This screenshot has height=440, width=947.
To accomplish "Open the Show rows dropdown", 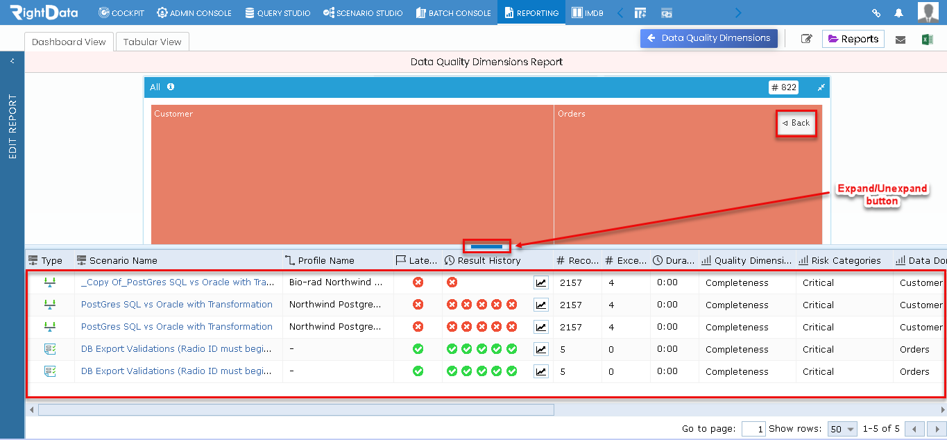I will pyautogui.click(x=842, y=429).
